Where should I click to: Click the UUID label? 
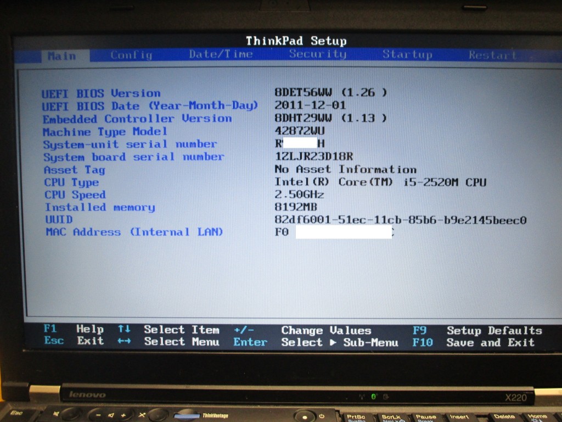click(x=59, y=220)
